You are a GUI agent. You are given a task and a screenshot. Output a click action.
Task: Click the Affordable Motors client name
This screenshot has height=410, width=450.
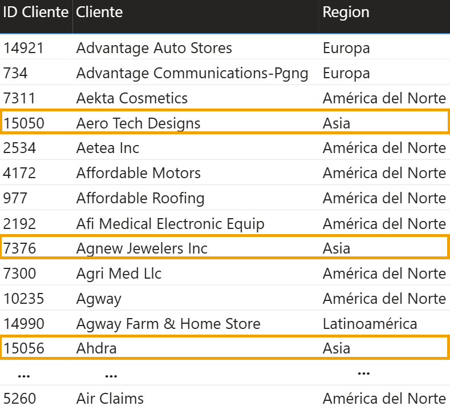139,173
